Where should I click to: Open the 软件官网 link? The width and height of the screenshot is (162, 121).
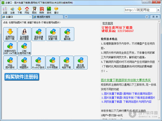(x=108, y=23)
